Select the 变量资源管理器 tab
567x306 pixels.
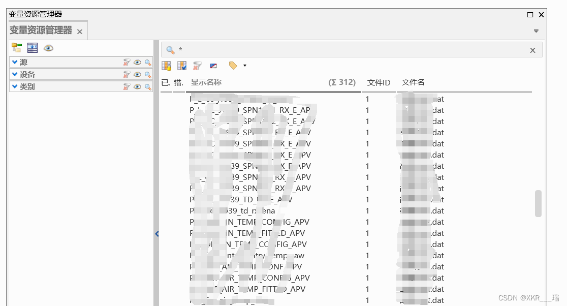[x=41, y=30]
